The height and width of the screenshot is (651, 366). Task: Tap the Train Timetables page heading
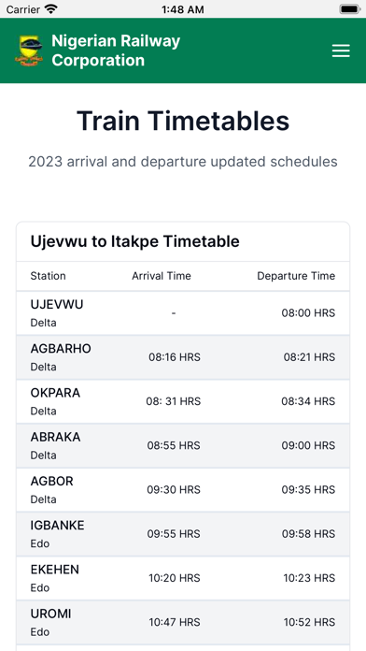[x=183, y=121]
